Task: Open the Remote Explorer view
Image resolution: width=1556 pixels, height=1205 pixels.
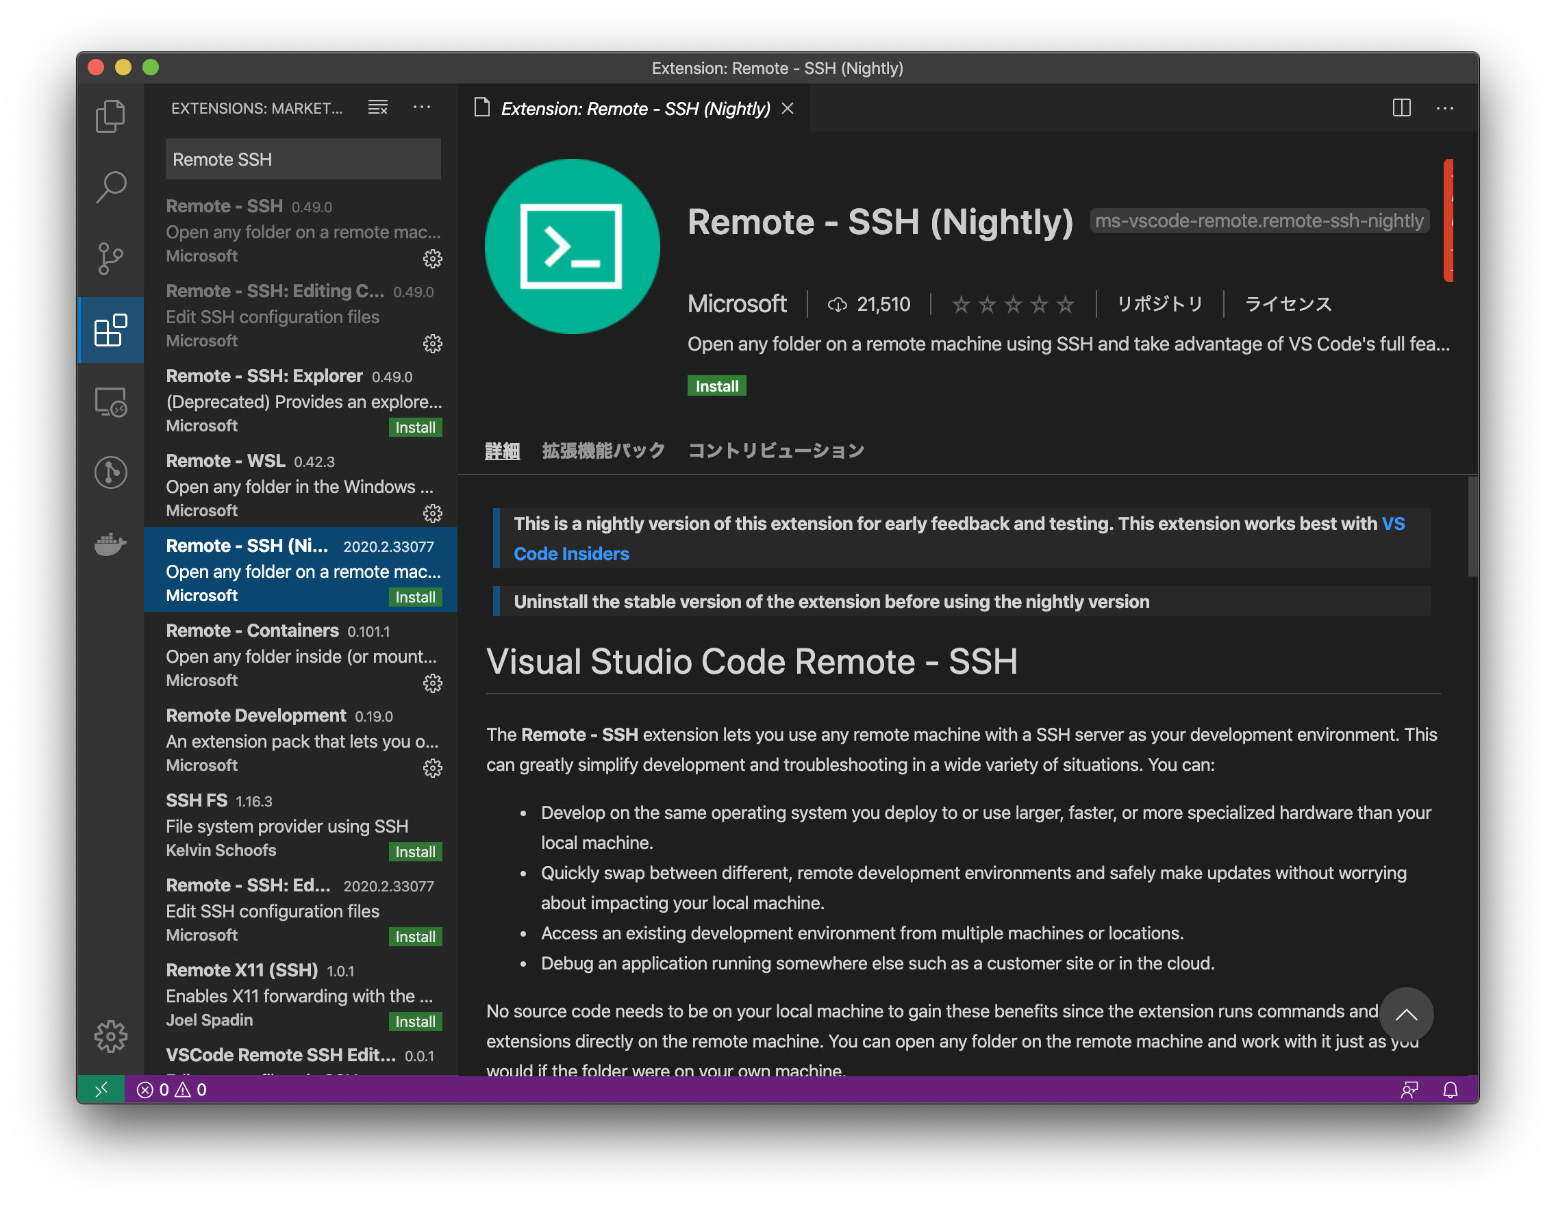Action: pyautogui.click(x=110, y=402)
